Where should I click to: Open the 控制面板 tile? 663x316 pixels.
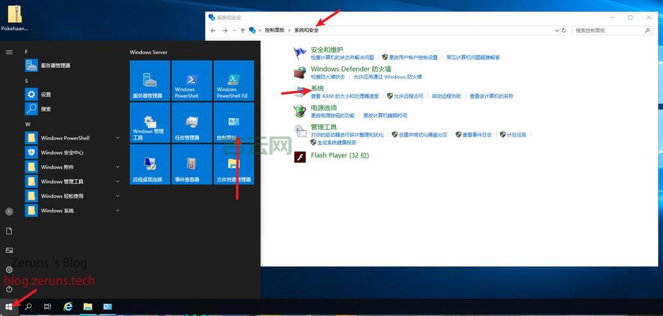233,123
